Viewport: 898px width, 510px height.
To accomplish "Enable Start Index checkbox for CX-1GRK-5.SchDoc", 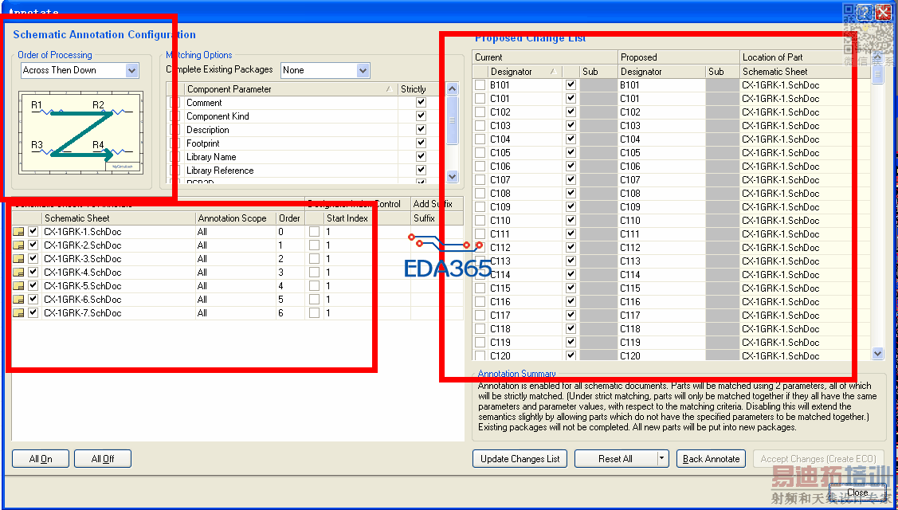I will click(x=314, y=286).
